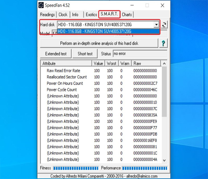
Task: Sort by the Attribute column header
Action: [66, 63]
